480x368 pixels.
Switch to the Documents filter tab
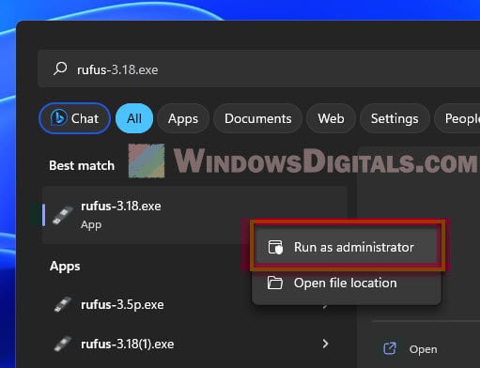click(x=257, y=118)
